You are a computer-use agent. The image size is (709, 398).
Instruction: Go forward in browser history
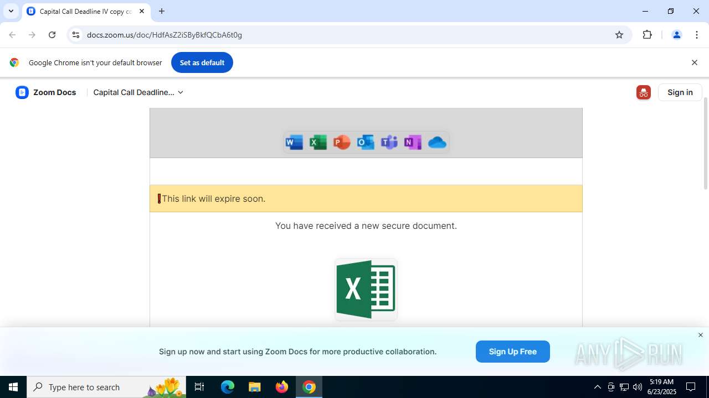click(32, 35)
